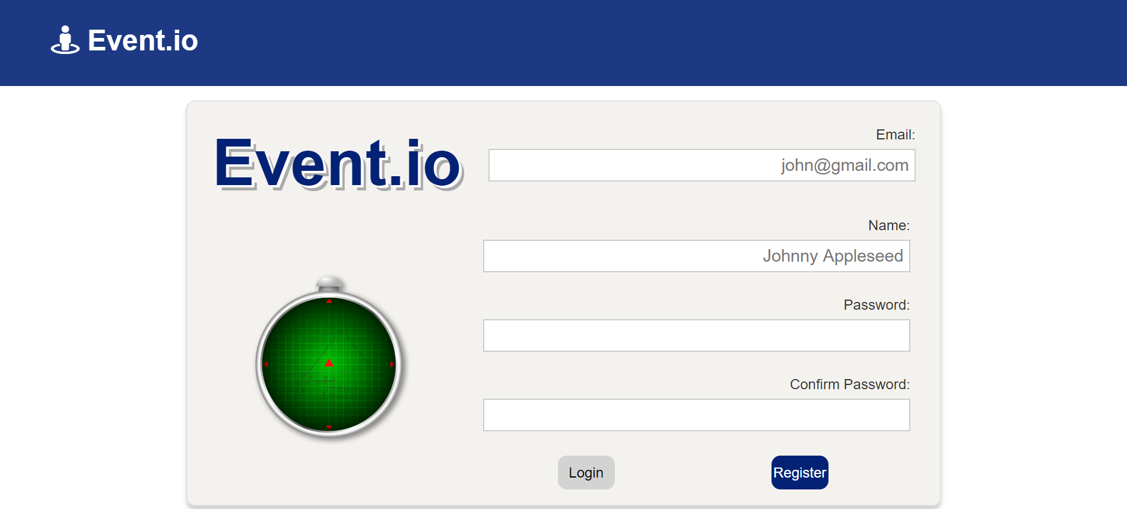
Task: Click the green radar tracker image
Action: pyautogui.click(x=329, y=358)
